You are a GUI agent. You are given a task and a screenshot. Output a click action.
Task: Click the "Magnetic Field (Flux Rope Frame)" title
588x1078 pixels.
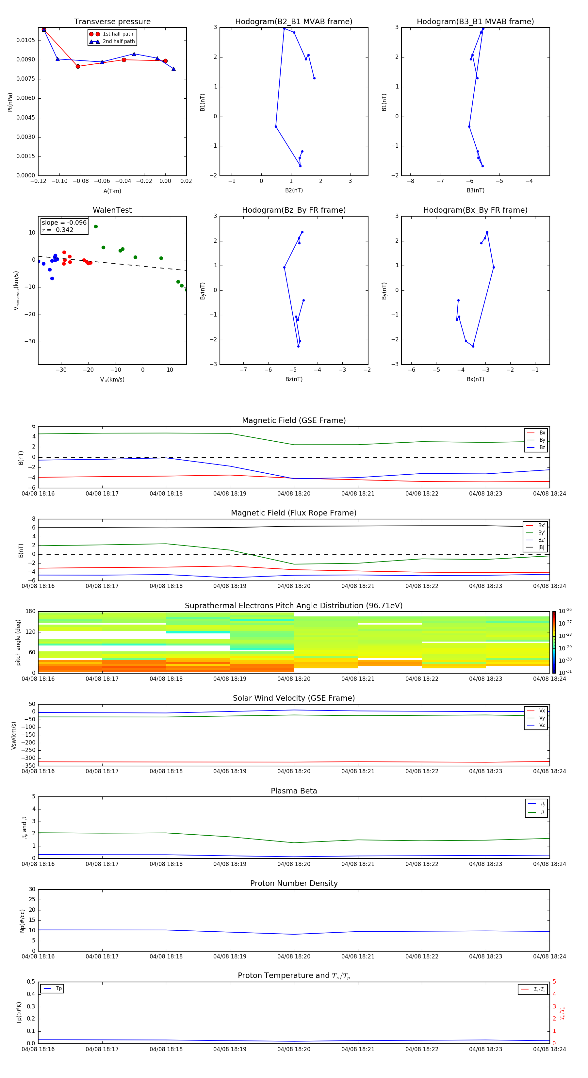tap(294, 513)
